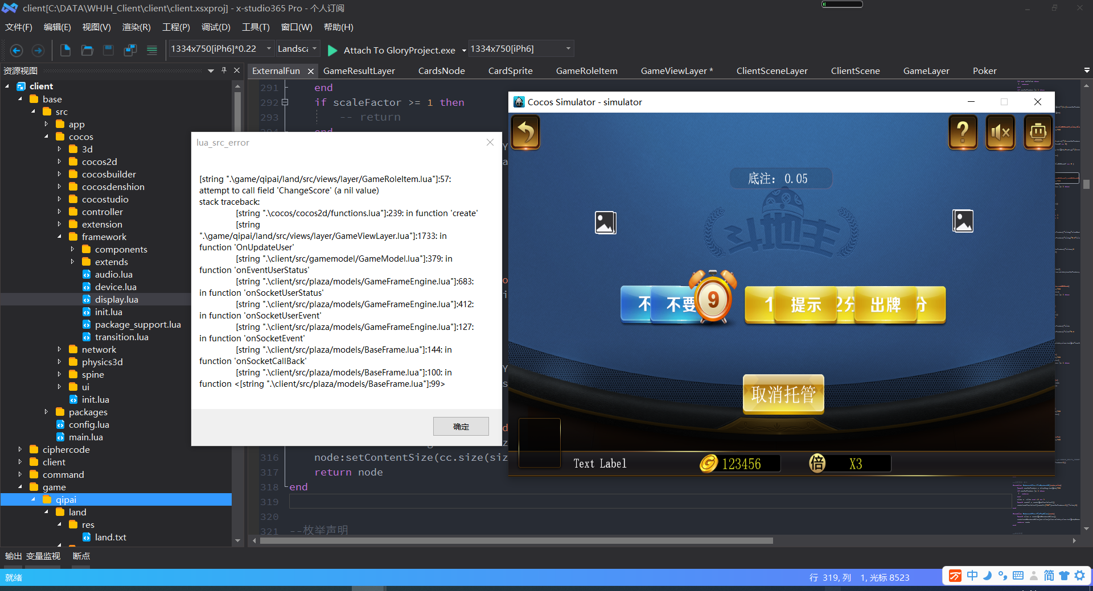1093x591 pixels.
Task: Open the Sogou soft keyboard icon
Action: [1018, 576]
